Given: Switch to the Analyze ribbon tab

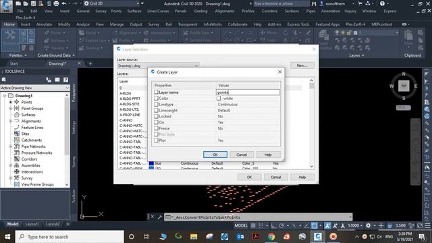Looking at the screenshot, I should (82, 24).
